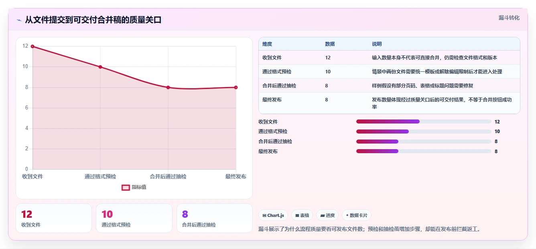Click the 合并后通过抽检 x-axis label
This screenshot has height=249, width=536.
[168, 176]
